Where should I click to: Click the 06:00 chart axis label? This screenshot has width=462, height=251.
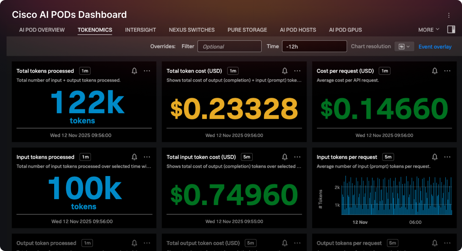coord(415,222)
